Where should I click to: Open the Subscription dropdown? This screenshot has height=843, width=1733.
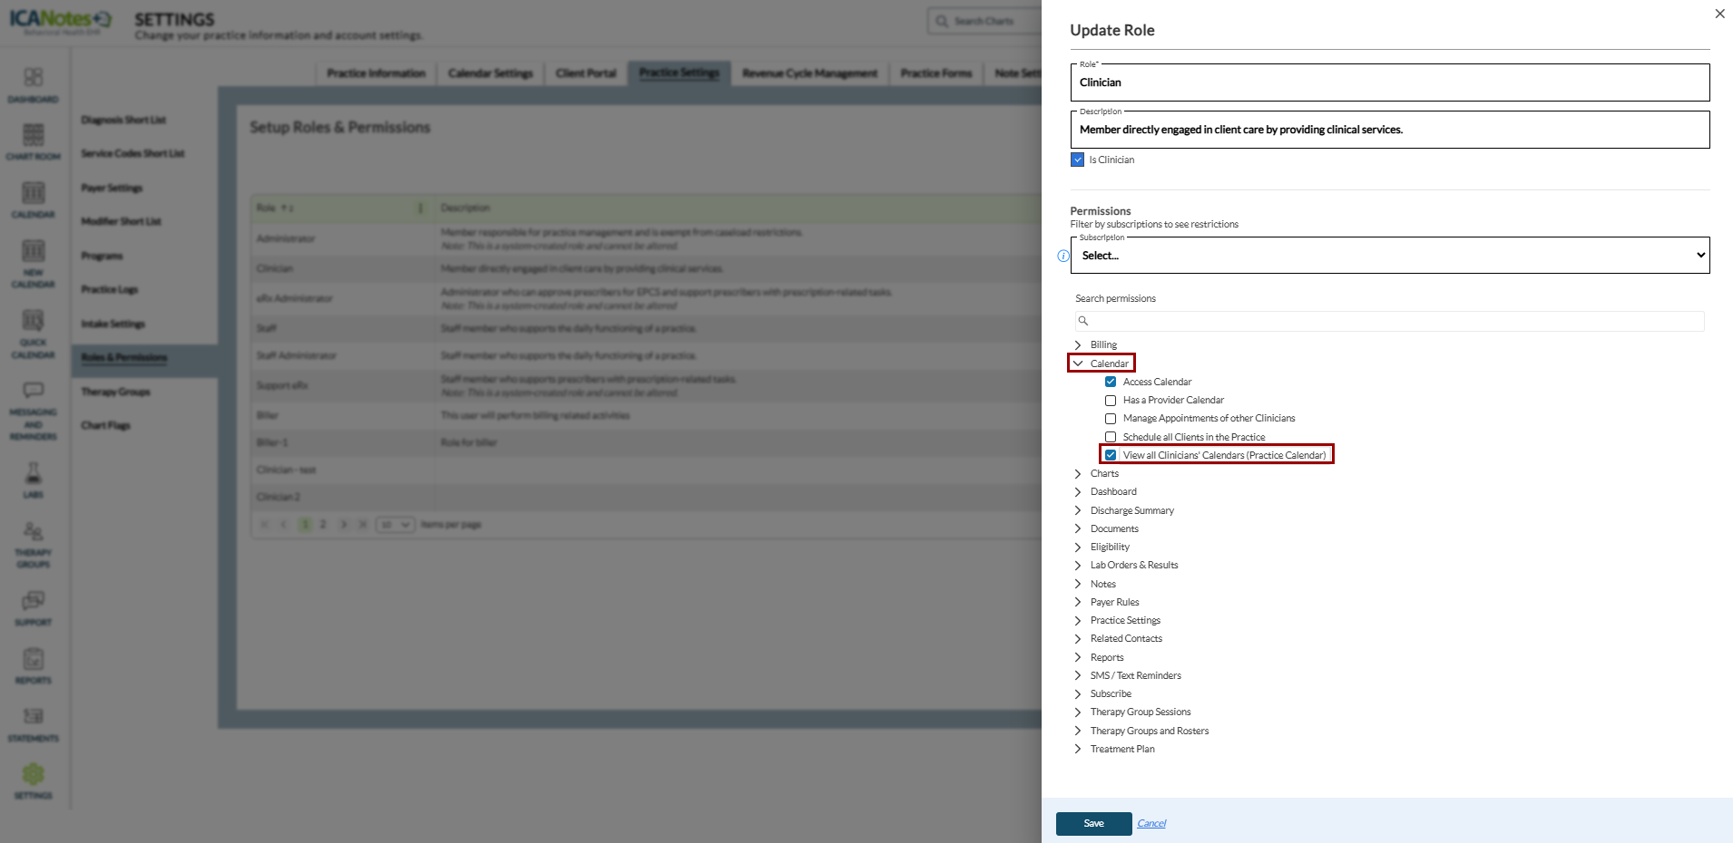tap(1390, 256)
